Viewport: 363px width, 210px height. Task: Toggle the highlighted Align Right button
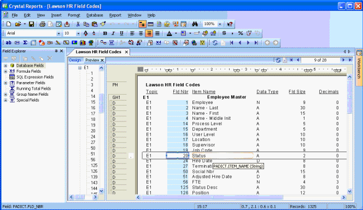tap(149, 33)
